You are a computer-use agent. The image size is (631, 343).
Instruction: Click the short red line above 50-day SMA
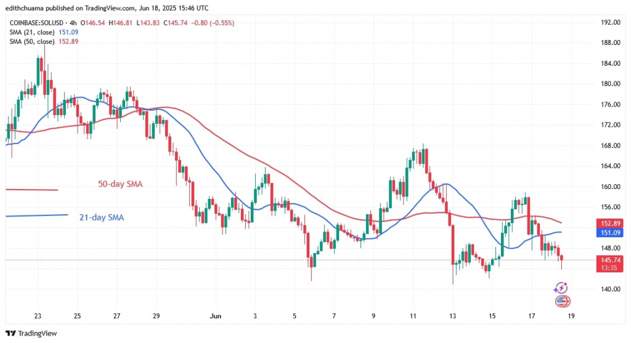31,190
